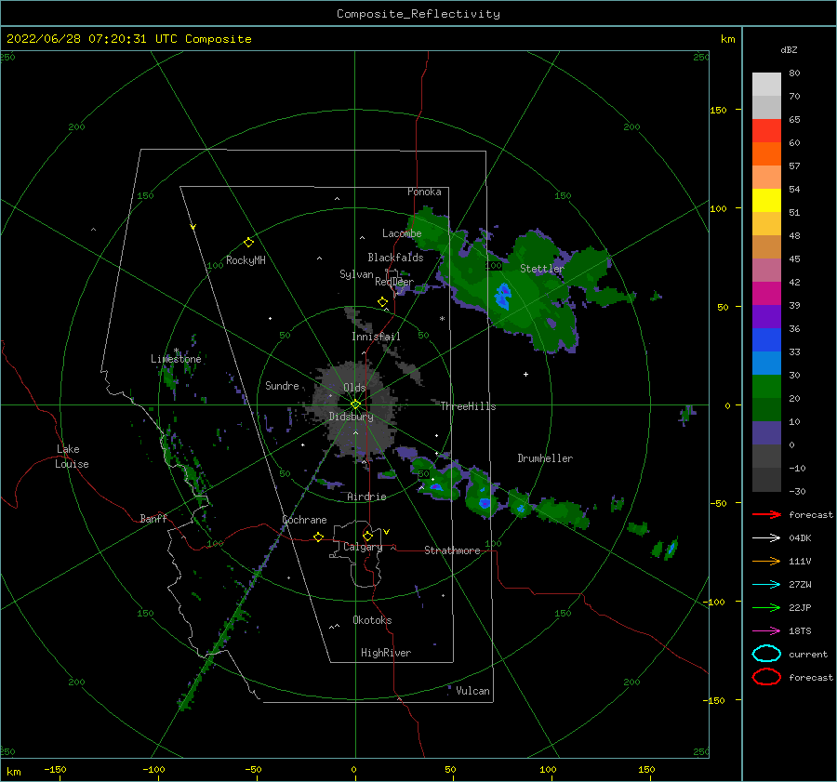Click the Innisfail label
The height and width of the screenshot is (782, 837).
(x=376, y=337)
